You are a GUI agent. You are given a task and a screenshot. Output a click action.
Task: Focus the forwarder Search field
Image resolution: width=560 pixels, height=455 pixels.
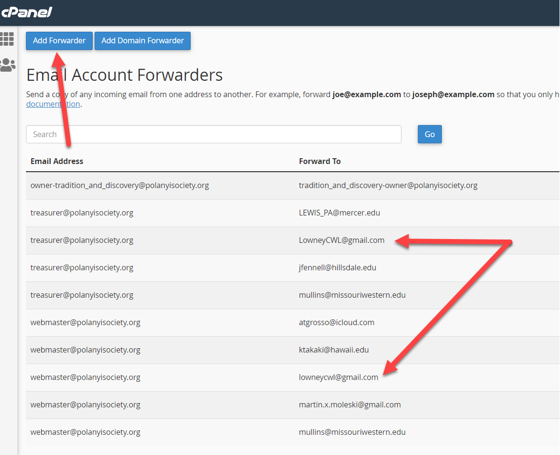point(213,134)
